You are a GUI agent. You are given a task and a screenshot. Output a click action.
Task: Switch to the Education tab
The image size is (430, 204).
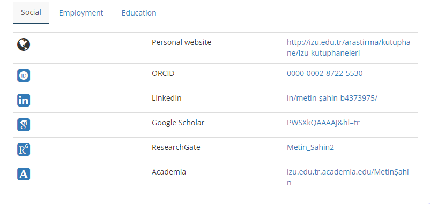click(x=139, y=13)
